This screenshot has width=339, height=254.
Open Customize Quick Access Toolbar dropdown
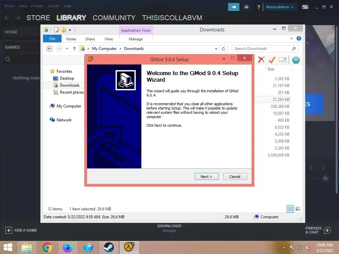pos(70,30)
